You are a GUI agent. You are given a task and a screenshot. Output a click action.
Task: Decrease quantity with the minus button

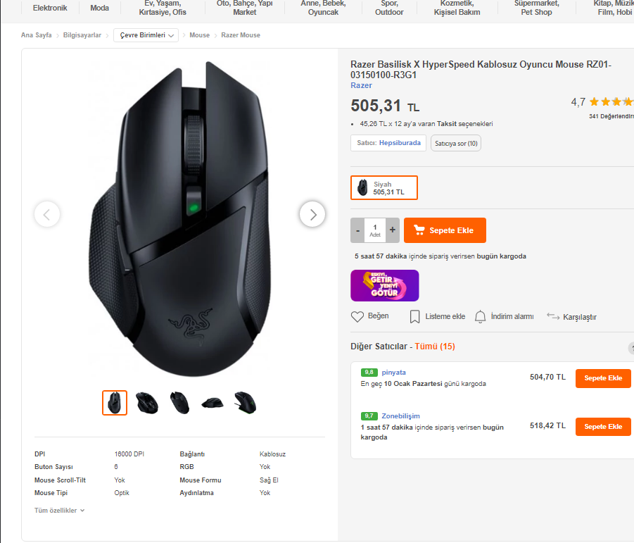pyautogui.click(x=358, y=230)
